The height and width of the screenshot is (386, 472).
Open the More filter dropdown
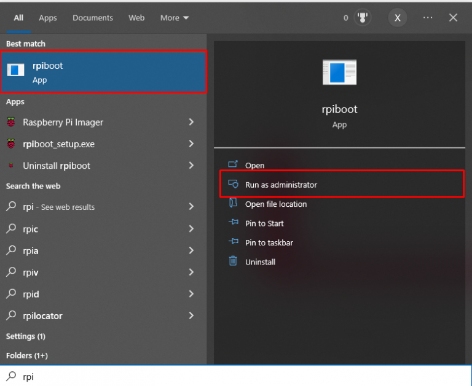[x=175, y=18]
